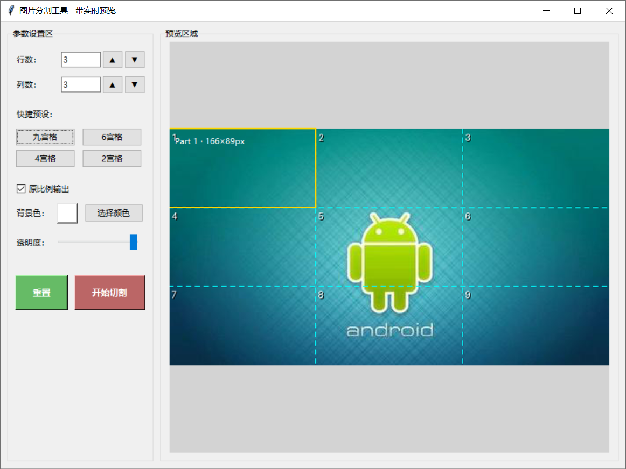Apply the 九宫格 preset

click(x=45, y=137)
